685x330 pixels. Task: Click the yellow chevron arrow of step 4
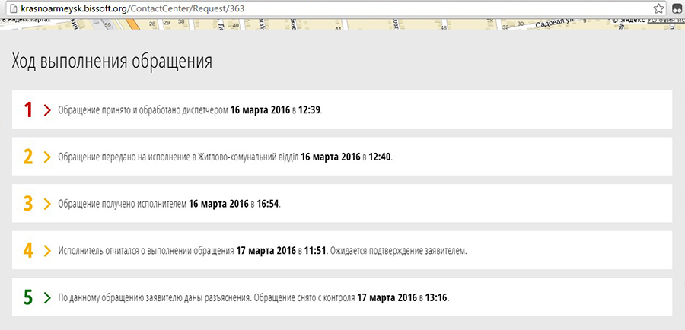47,251
